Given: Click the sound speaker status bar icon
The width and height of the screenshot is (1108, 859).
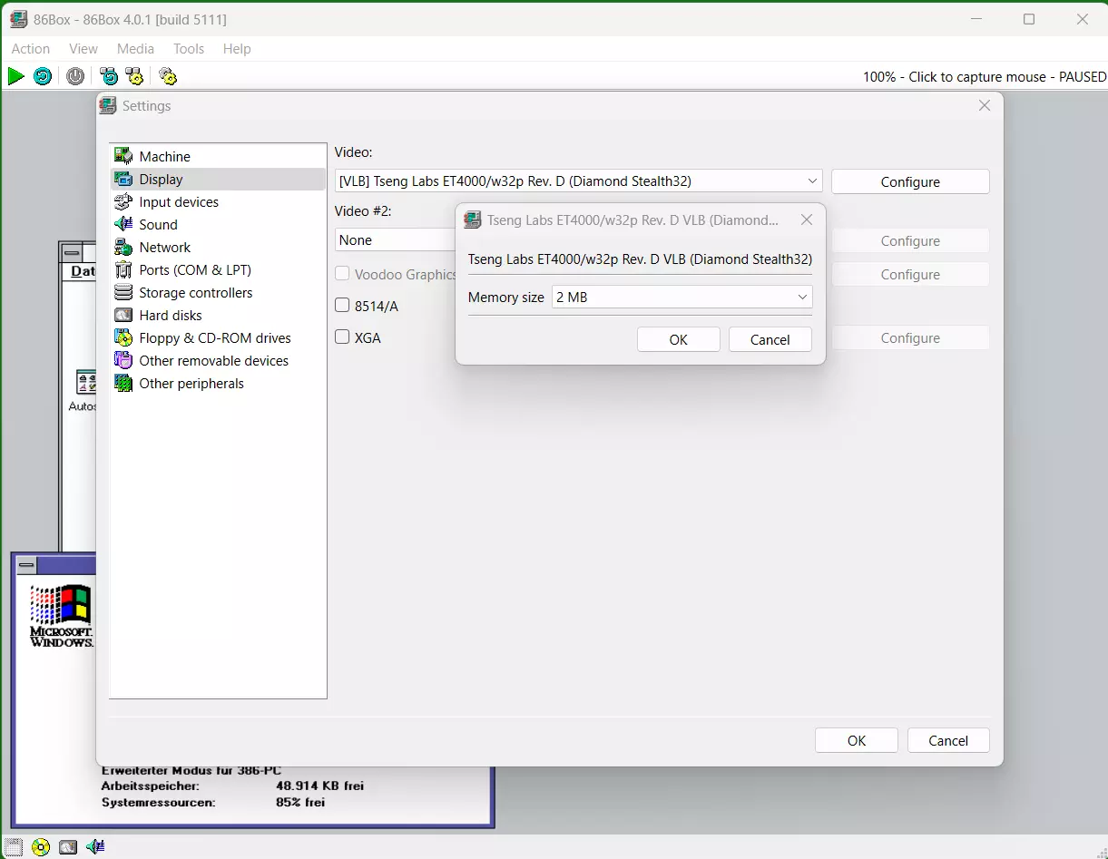Looking at the screenshot, I should (x=95, y=847).
